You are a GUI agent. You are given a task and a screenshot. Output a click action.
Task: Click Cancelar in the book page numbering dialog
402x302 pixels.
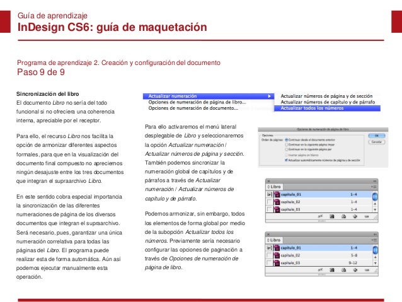coord(377,142)
